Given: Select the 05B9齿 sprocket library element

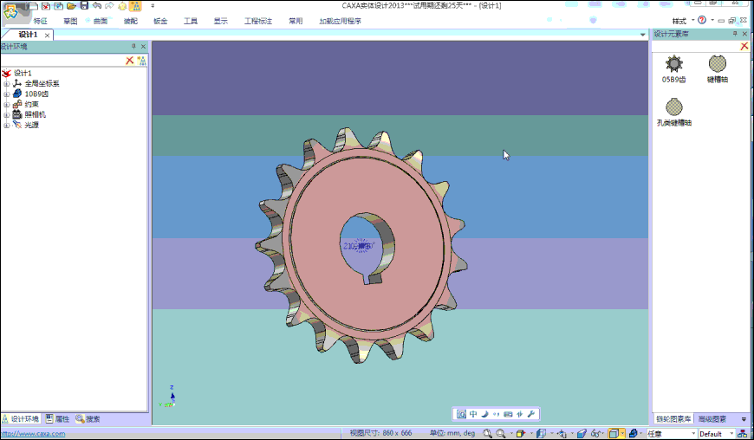Looking at the screenshot, I should (x=673, y=69).
